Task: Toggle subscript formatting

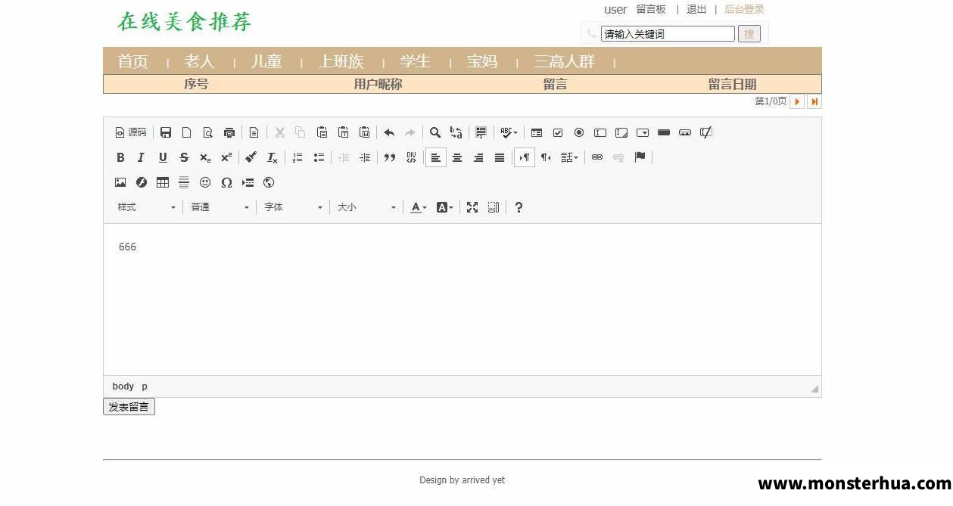Action: point(205,157)
